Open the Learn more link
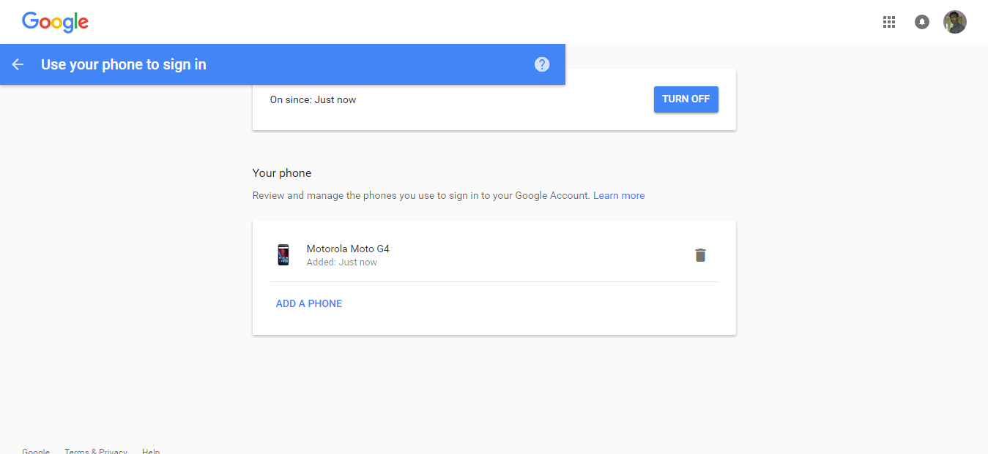The width and height of the screenshot is (988, 454). point(619,195)
